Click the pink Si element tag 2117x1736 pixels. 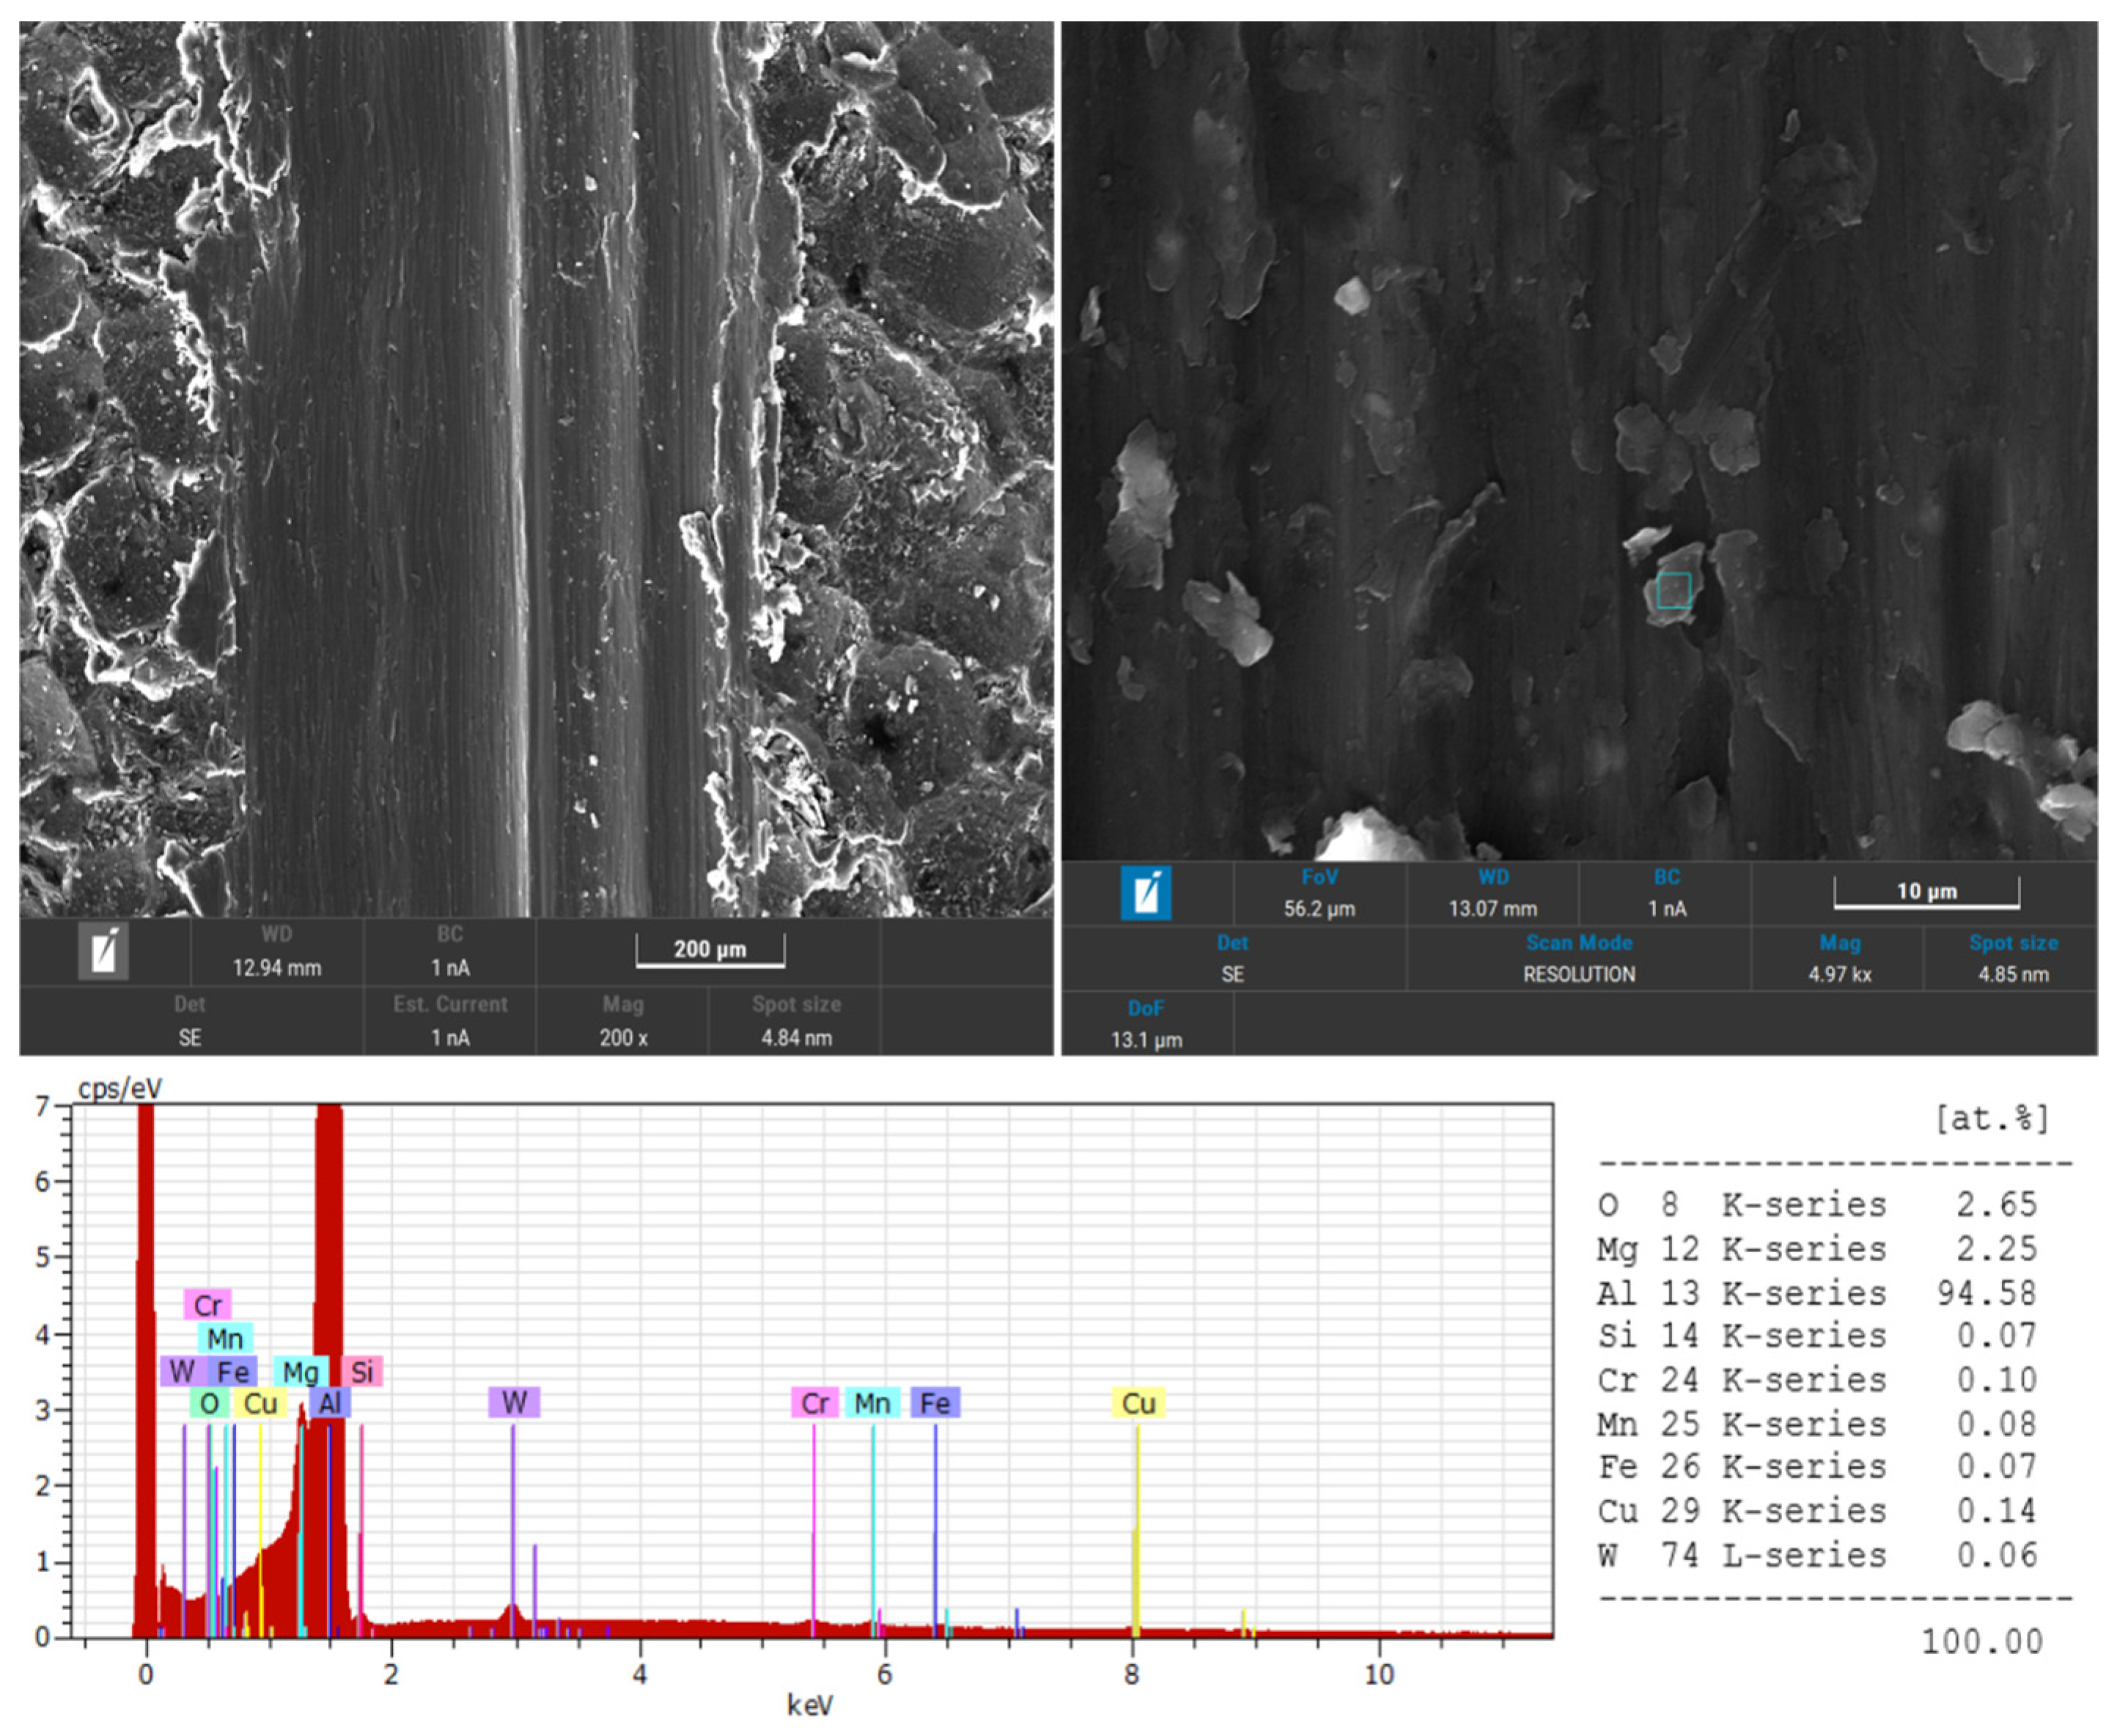coord(362,1371)
